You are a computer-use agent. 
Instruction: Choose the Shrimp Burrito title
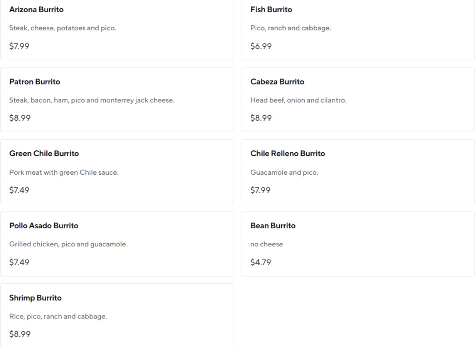tap(35, 298)
